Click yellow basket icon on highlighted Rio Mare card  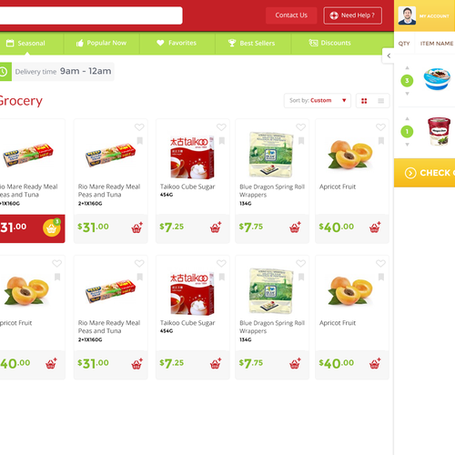pos(52,227)
